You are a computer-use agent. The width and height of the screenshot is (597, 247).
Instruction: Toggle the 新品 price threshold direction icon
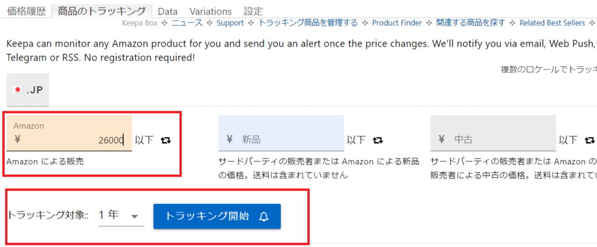377,140
